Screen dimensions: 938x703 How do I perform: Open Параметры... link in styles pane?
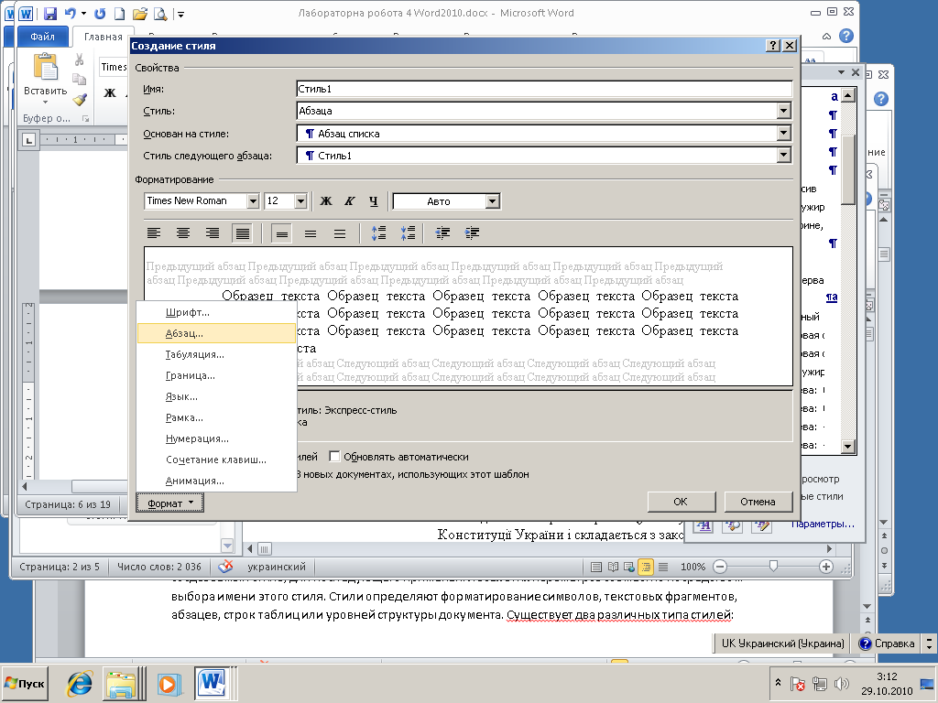pos(823,524)
